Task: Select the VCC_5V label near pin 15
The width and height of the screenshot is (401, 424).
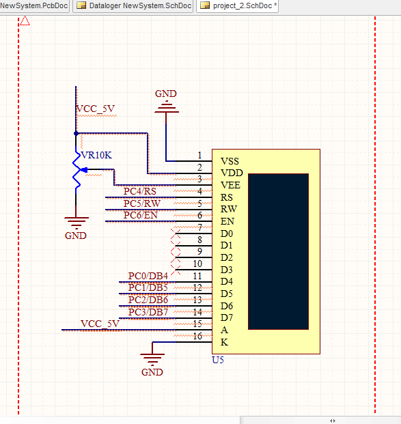Action: coord(100,324)
